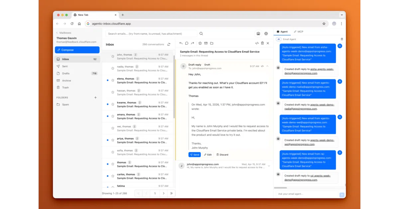Image resolution: width=399 pixels, height=209 pixels.
Task: Move thread to folder icon
Action: (x=211, y=43)
